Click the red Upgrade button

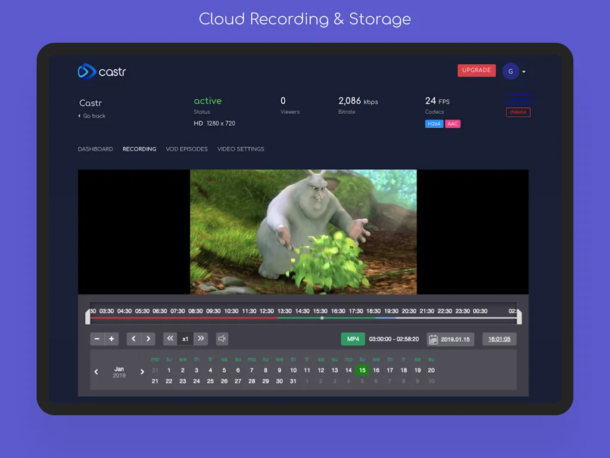tap(477, 70)
